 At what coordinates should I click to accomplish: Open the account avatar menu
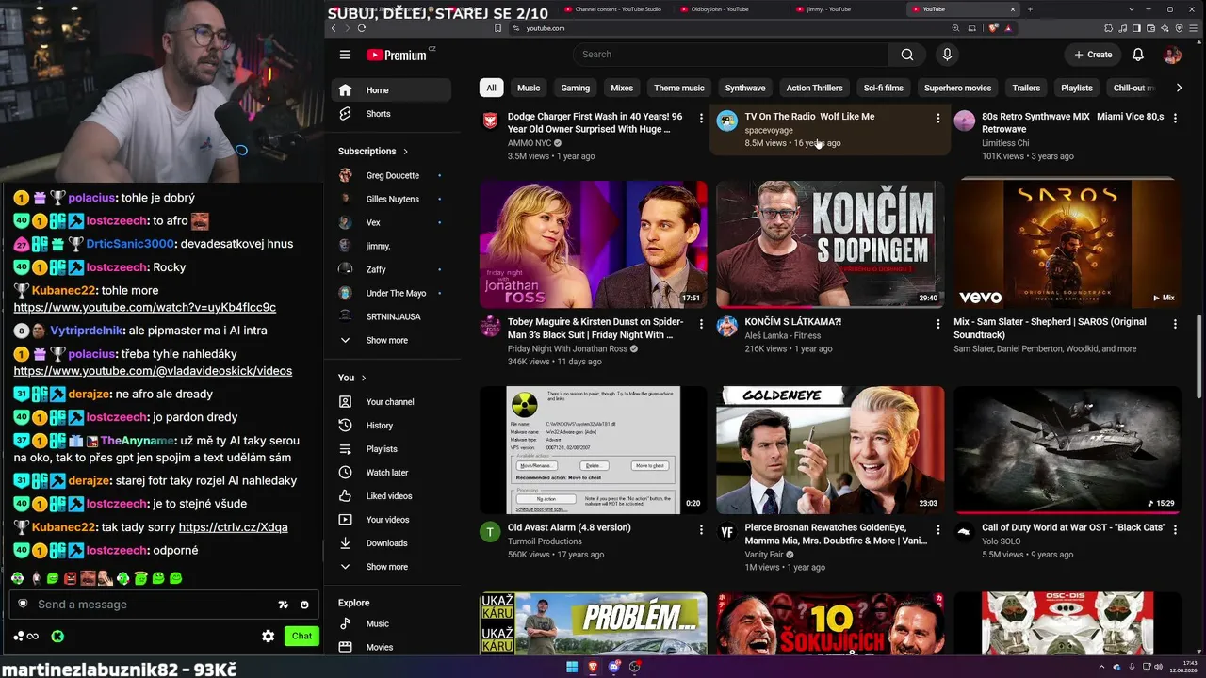pos(1172,55)
